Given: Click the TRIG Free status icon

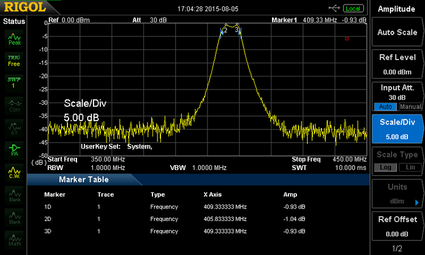Looking at the screenshot, I should (14, 61).
